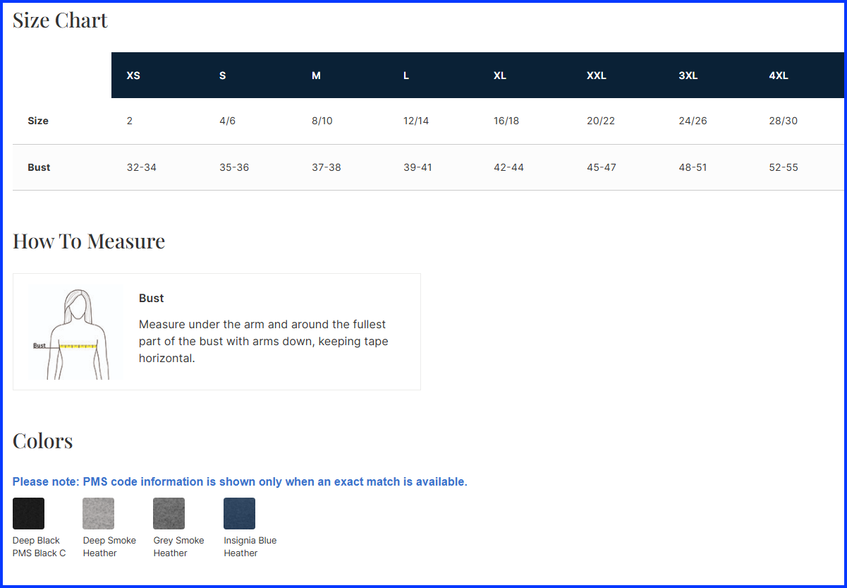Select the XL column header
847x588 pixels.
pyautogui.click(x=500, y=76)
